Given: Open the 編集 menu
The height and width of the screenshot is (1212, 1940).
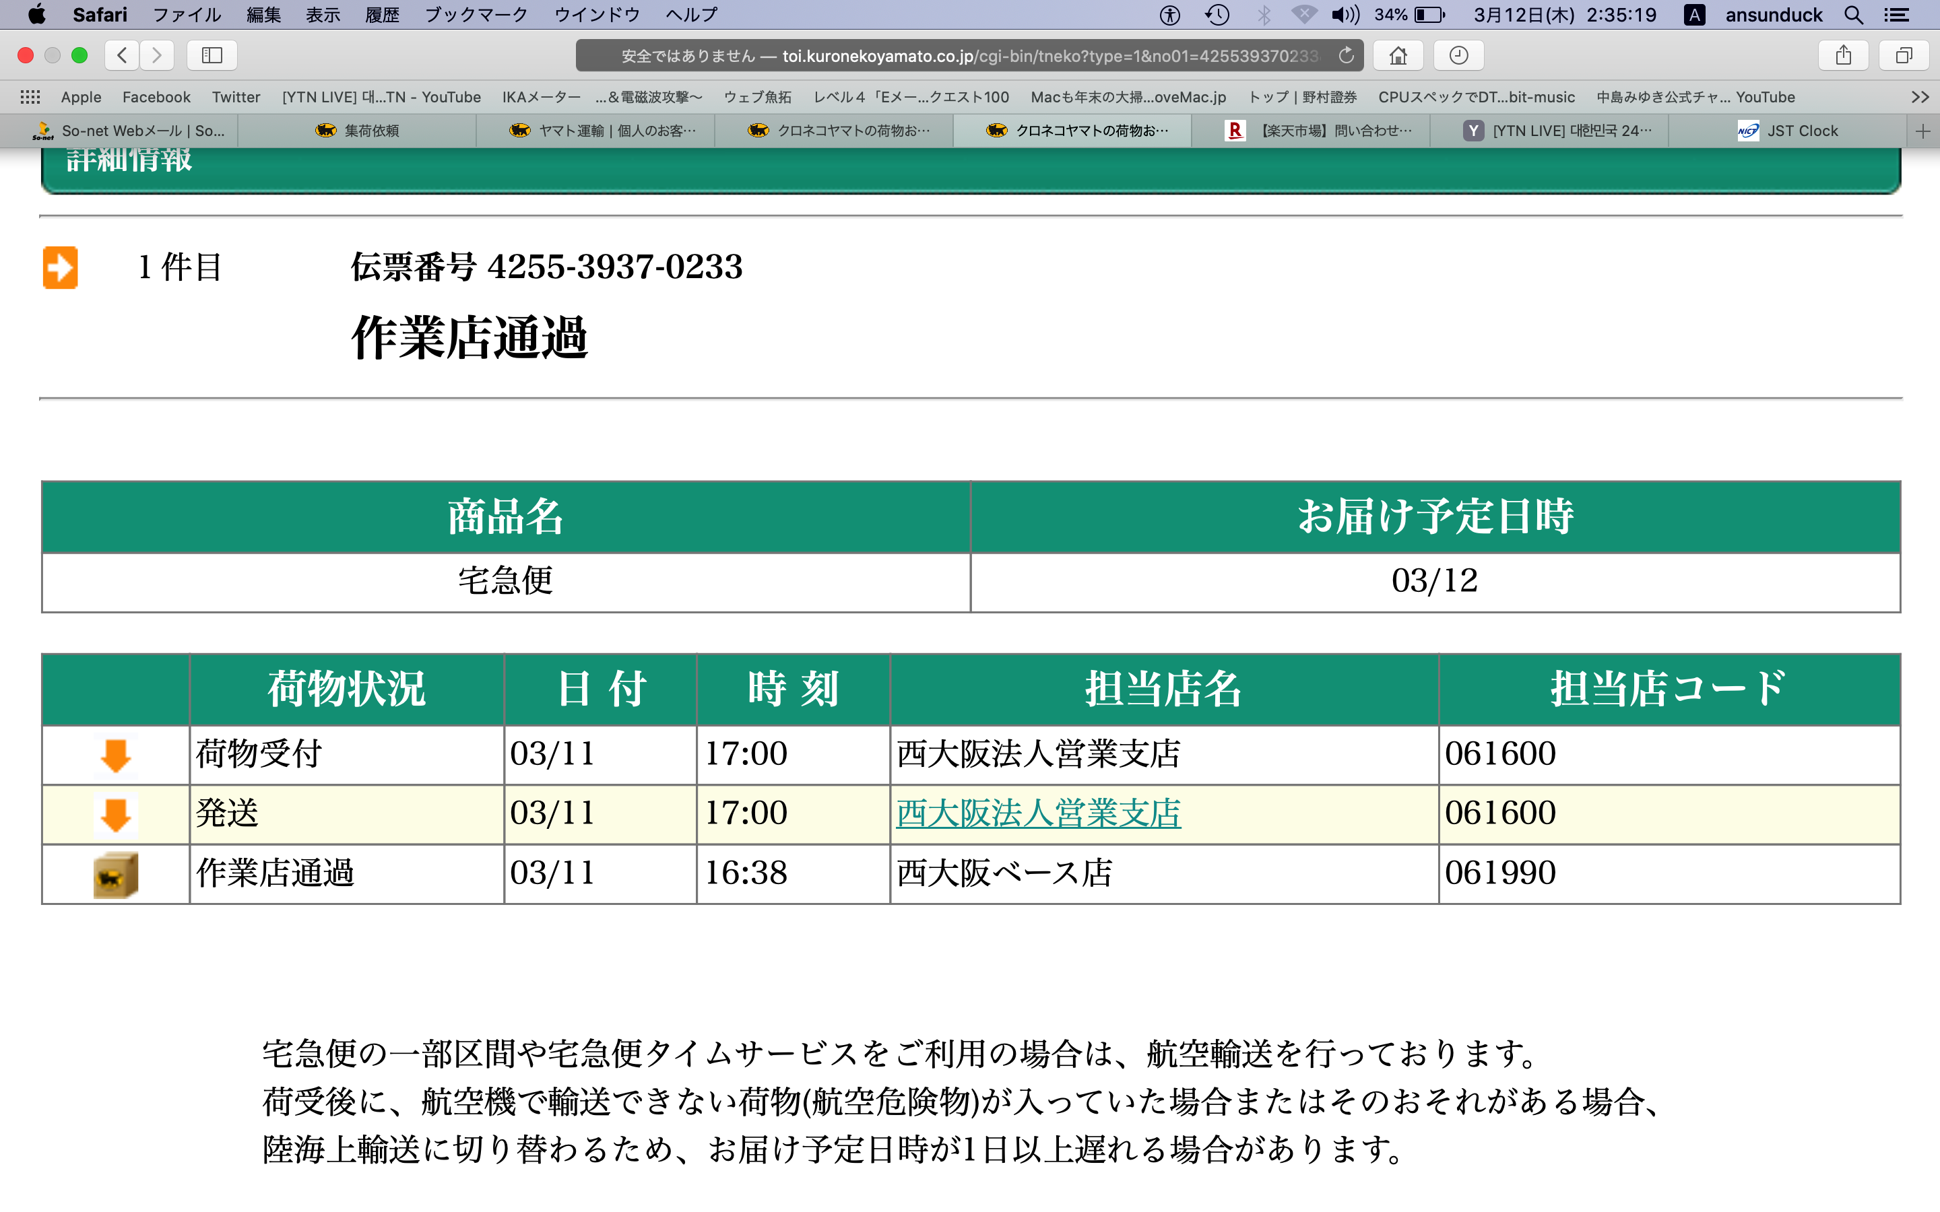Looking at the screenshot, I should (264, 14).
